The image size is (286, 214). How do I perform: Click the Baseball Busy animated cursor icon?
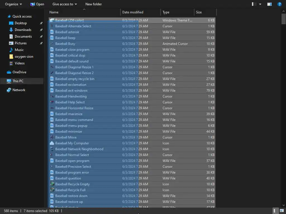coord(52,44)
